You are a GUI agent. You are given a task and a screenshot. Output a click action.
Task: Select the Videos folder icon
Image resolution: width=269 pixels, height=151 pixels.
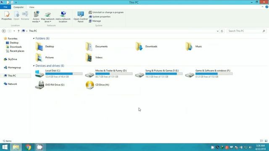click(x=89, y=57)
